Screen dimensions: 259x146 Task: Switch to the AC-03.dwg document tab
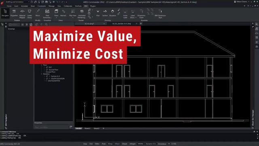tap(89, 24)
